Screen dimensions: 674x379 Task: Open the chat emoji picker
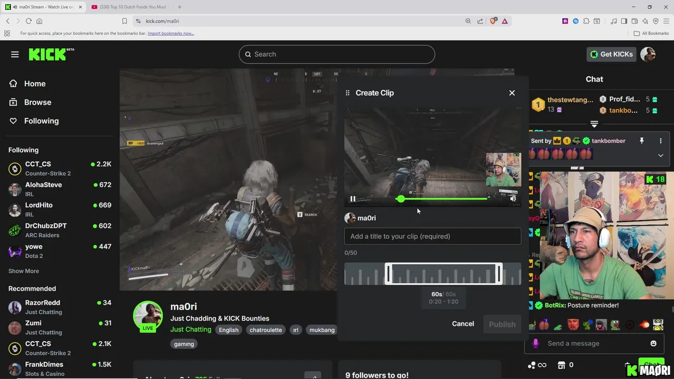[x=653, y=343]
